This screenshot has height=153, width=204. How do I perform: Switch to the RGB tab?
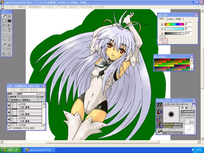click(x=179, y=19)
